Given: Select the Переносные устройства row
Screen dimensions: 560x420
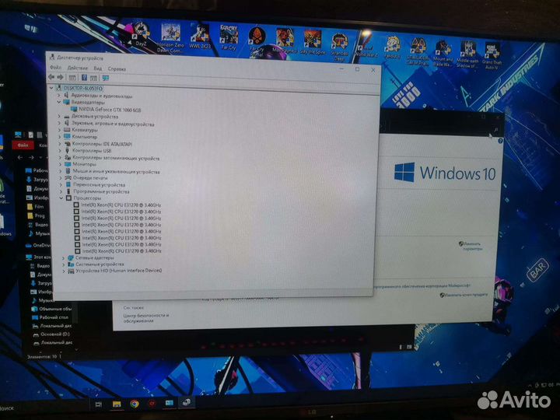Looking at the screenshot, I should pyautogui.click(x=96, y=184).
